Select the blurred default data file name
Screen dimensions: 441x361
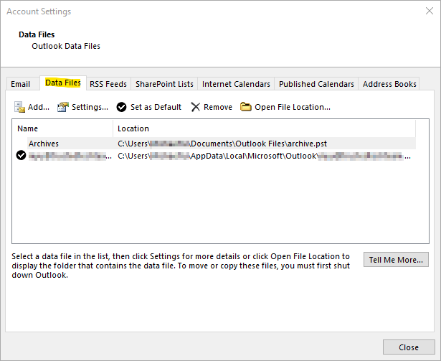click(x=70, y=156)
